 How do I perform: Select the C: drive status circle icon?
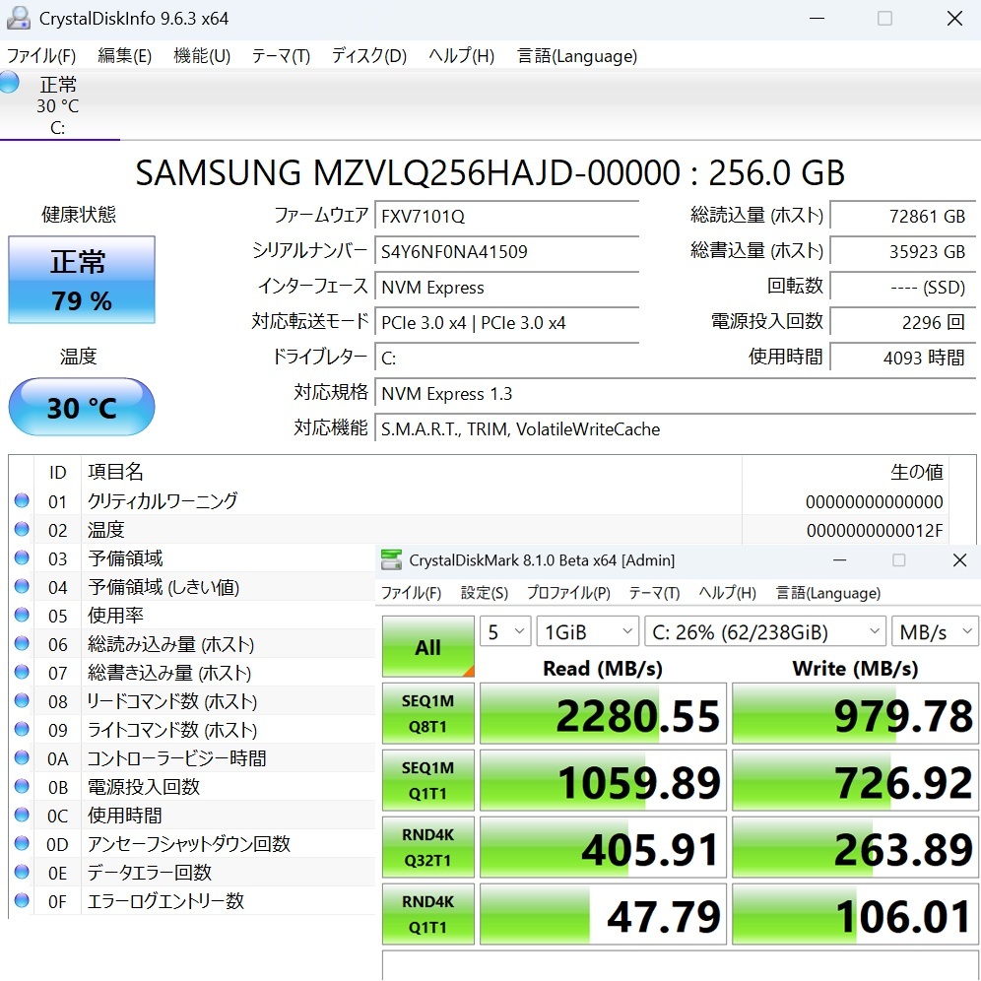[x=9, y=82]
